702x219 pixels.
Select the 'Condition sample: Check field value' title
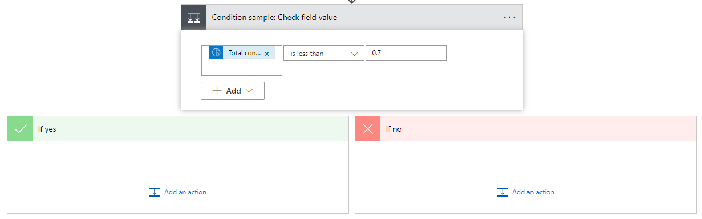tap(274, 17)
